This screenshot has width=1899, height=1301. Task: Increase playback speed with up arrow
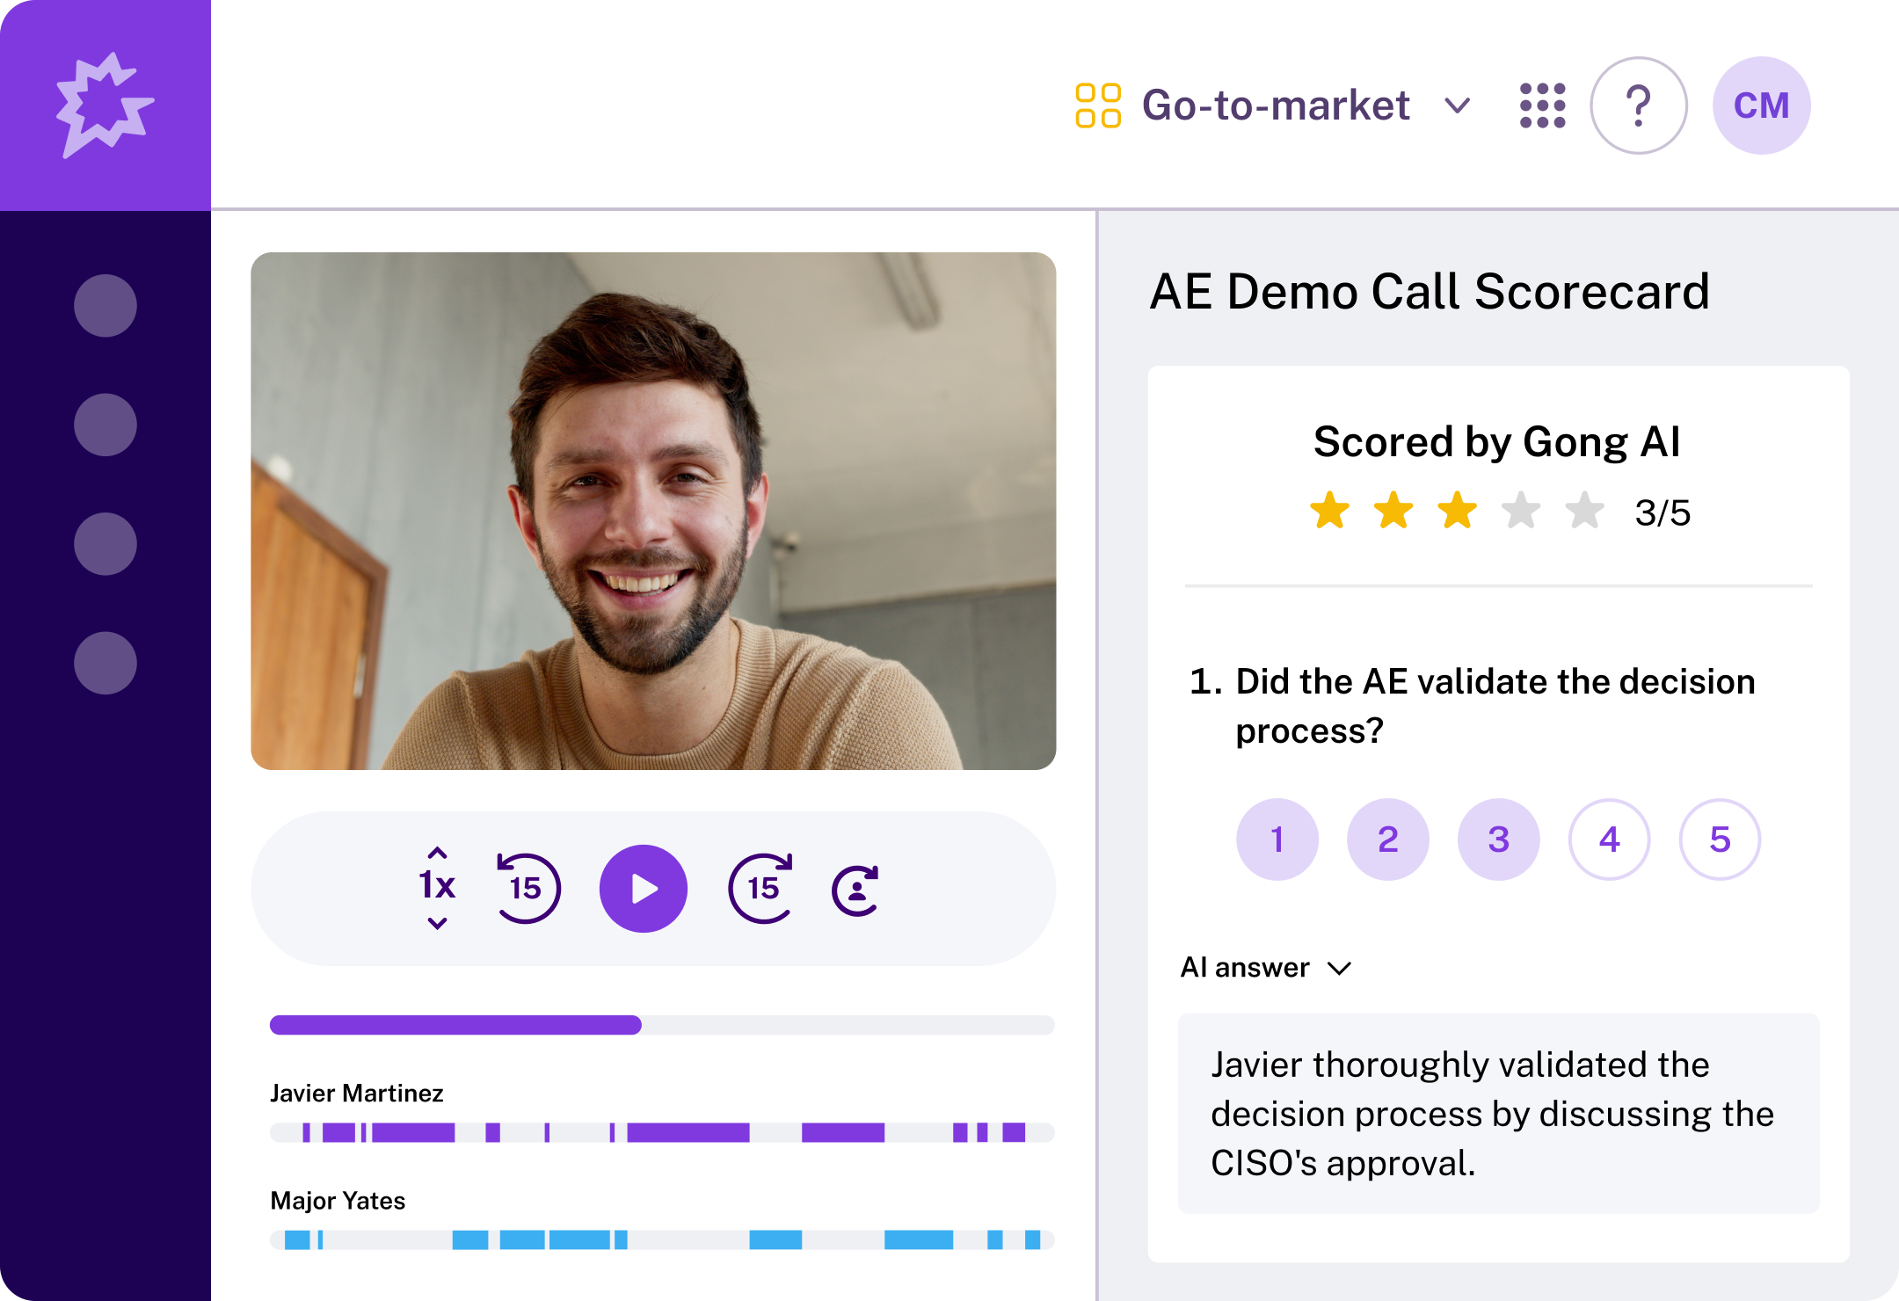[437, 853]
